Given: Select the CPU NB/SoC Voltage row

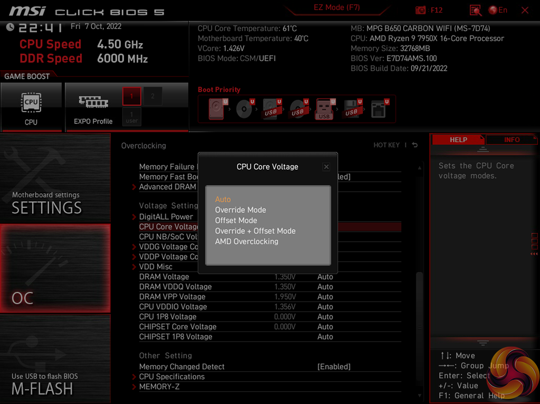Looking at the screenshot, I should pyautogui.click(x=168, y=237).
